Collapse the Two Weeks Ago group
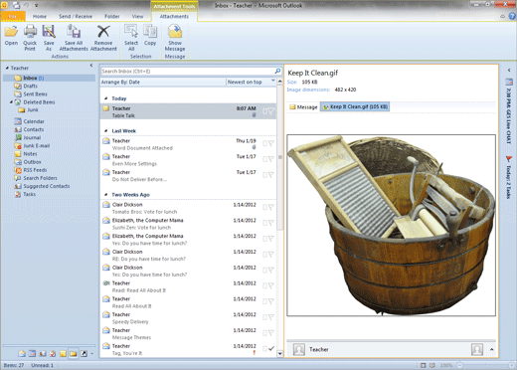The height and width of the screenshot is (370, 517). (x=106, y=195)
